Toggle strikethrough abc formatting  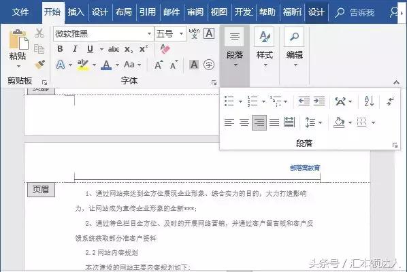click(x=114, y=49)
